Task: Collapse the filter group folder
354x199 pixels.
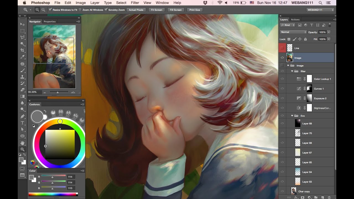Action: [292, 71]
